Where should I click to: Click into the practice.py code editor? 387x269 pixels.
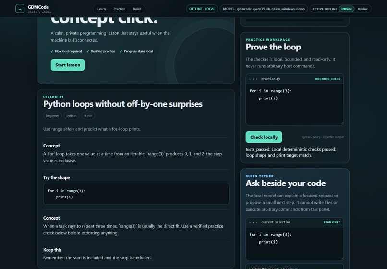coord(294,104)
